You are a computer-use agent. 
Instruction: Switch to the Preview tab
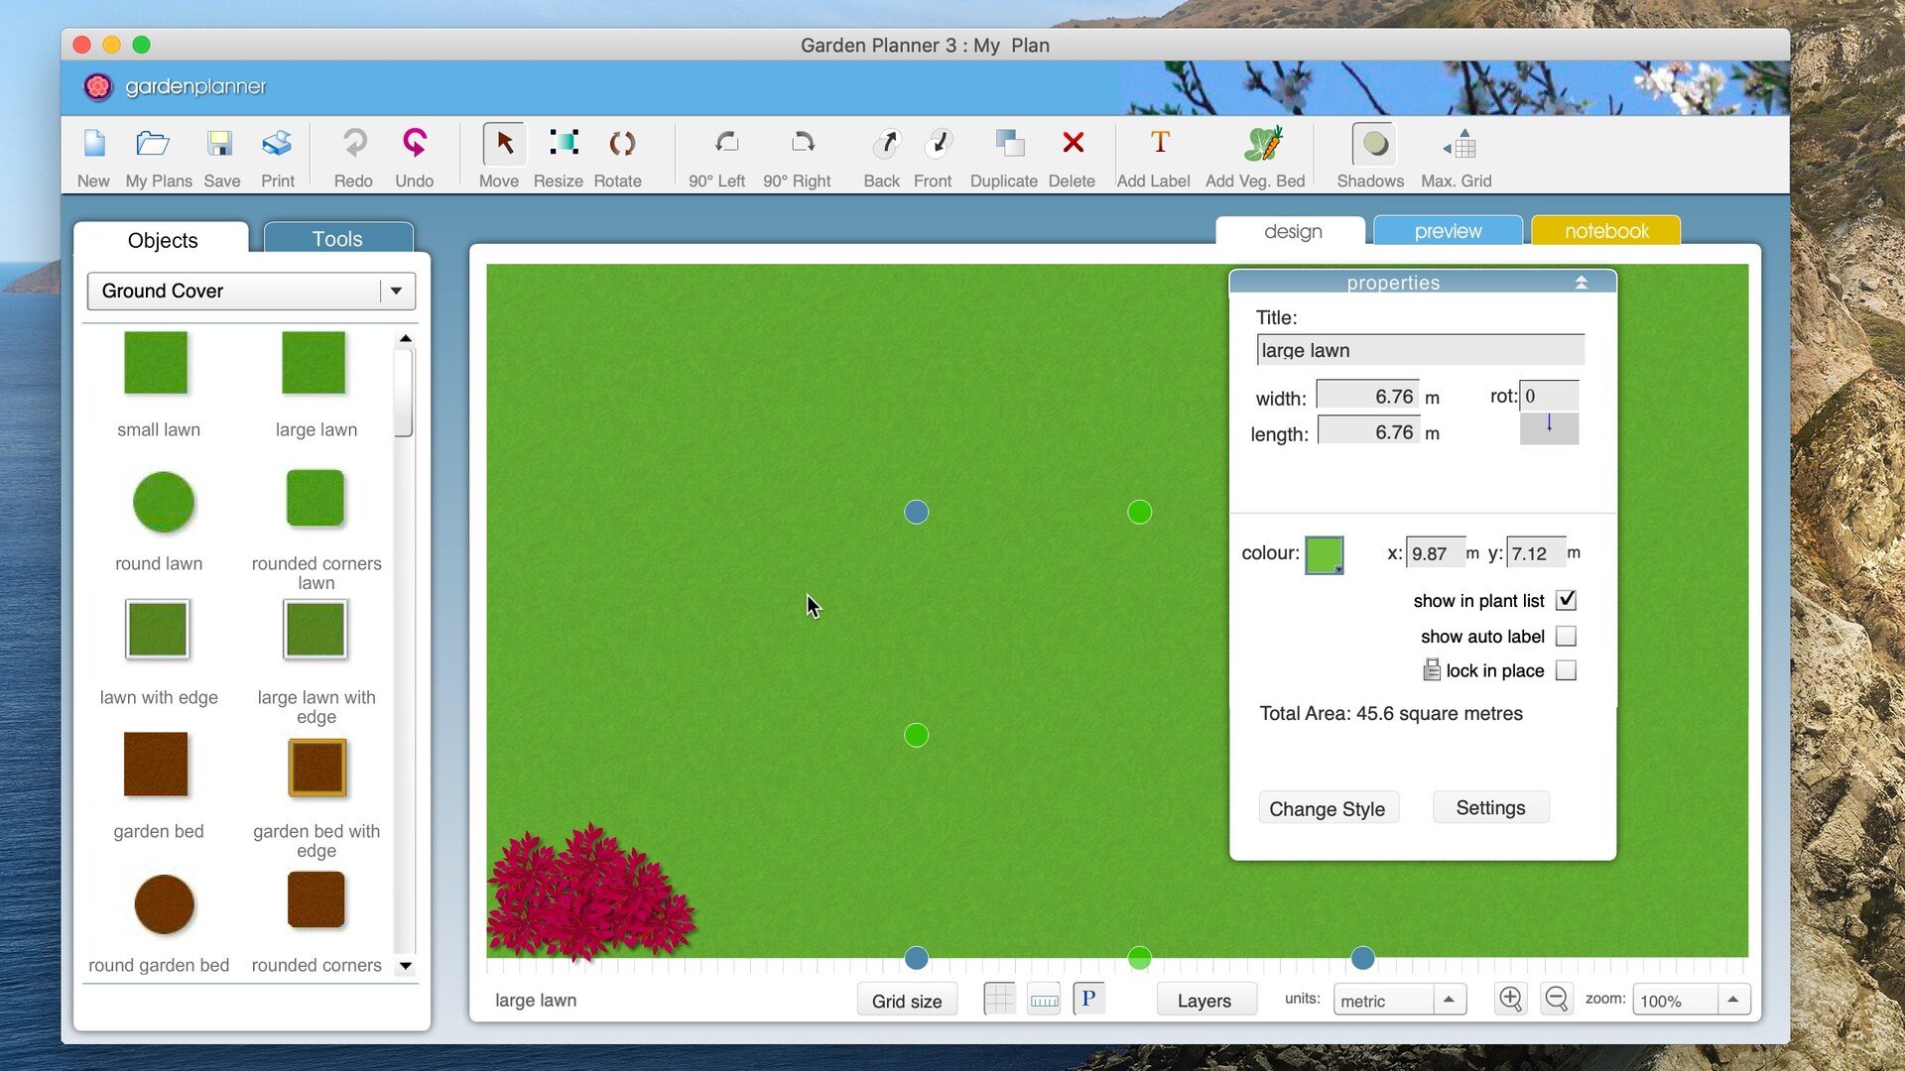coord(1449,230)
